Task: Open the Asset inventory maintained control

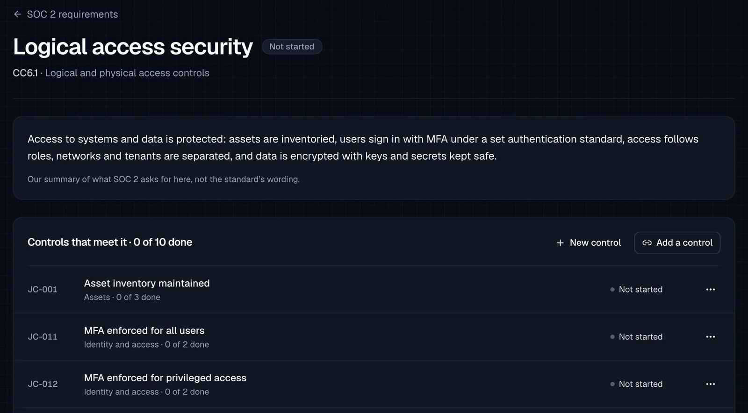Action: pyautogui.click(x=147, y=283)
